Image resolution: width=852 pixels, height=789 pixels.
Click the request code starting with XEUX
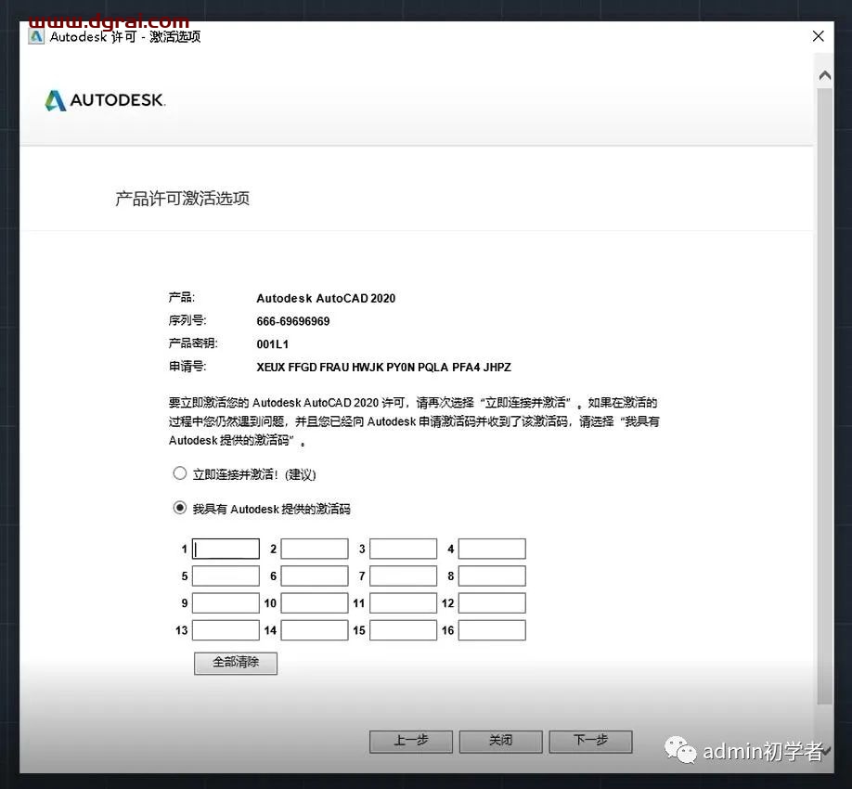[x=383, y=368]
